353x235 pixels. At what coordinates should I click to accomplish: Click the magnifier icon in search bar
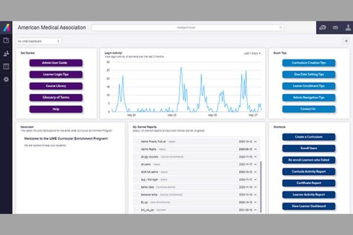(x=281, y=28)
